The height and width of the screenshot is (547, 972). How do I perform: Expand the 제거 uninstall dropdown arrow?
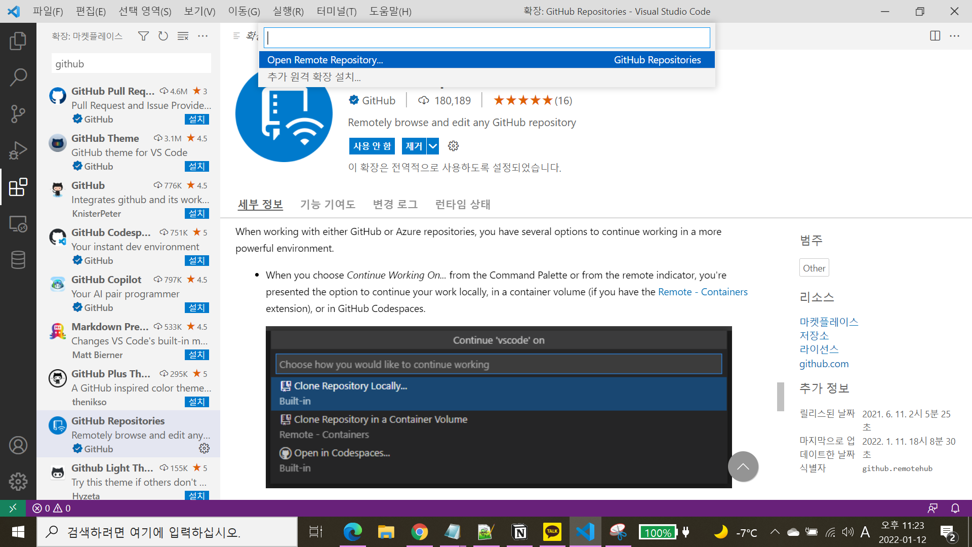(433, 146)
